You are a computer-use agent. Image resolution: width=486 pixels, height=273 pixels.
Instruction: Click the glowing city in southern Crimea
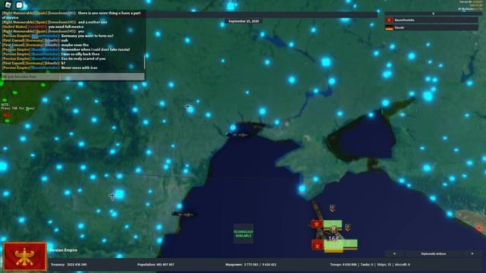302,189
